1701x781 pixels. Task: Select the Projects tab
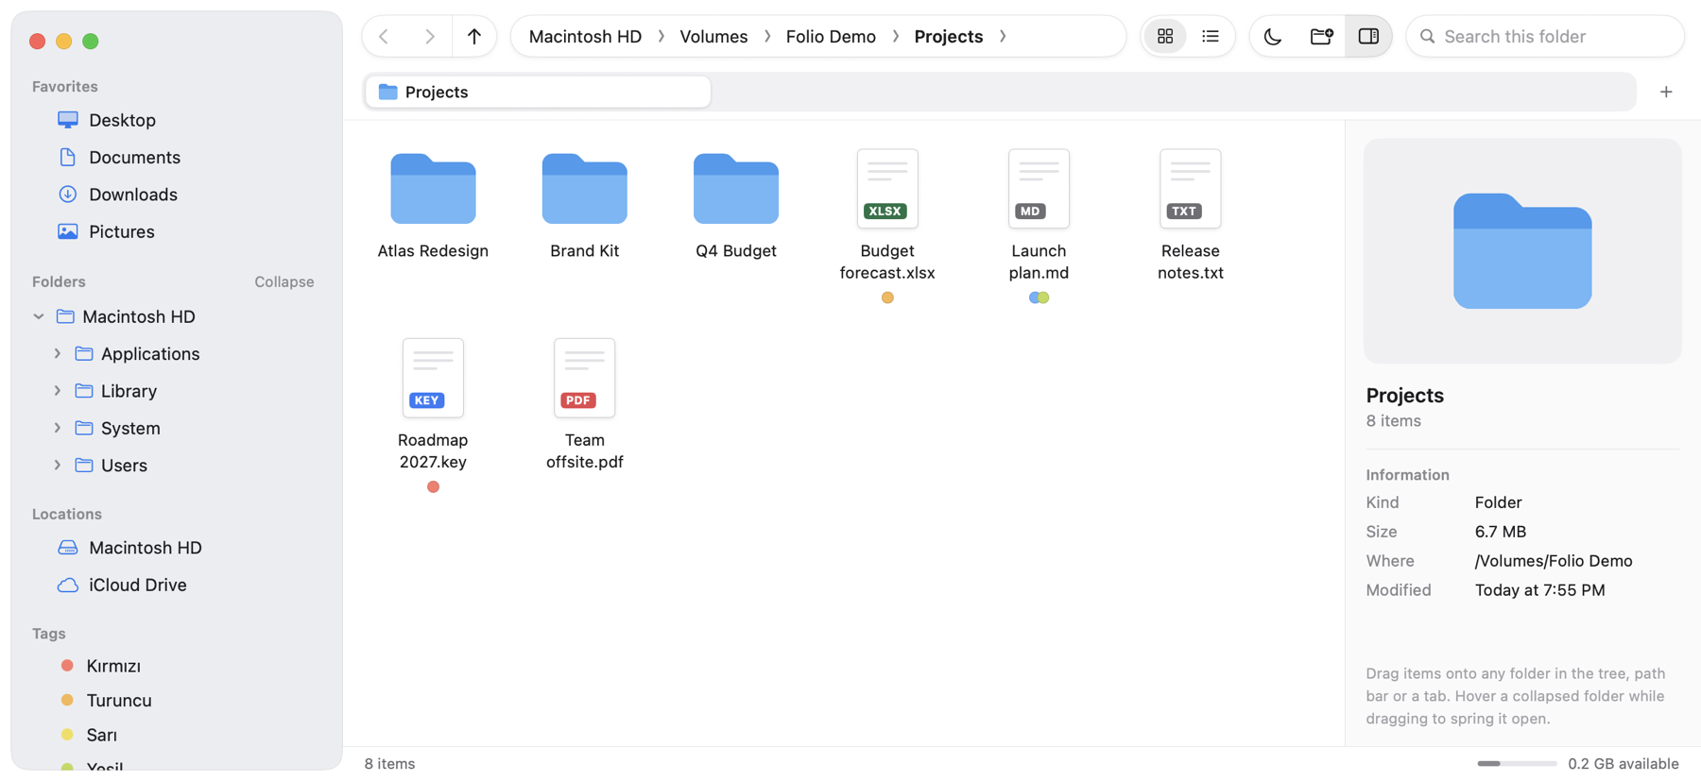[x=538, y=92]
